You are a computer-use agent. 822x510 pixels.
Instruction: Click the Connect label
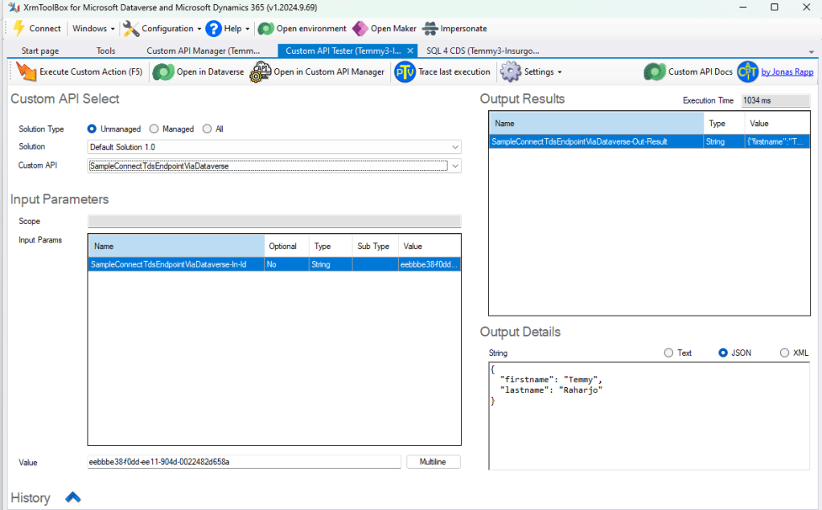coord(44,28)
